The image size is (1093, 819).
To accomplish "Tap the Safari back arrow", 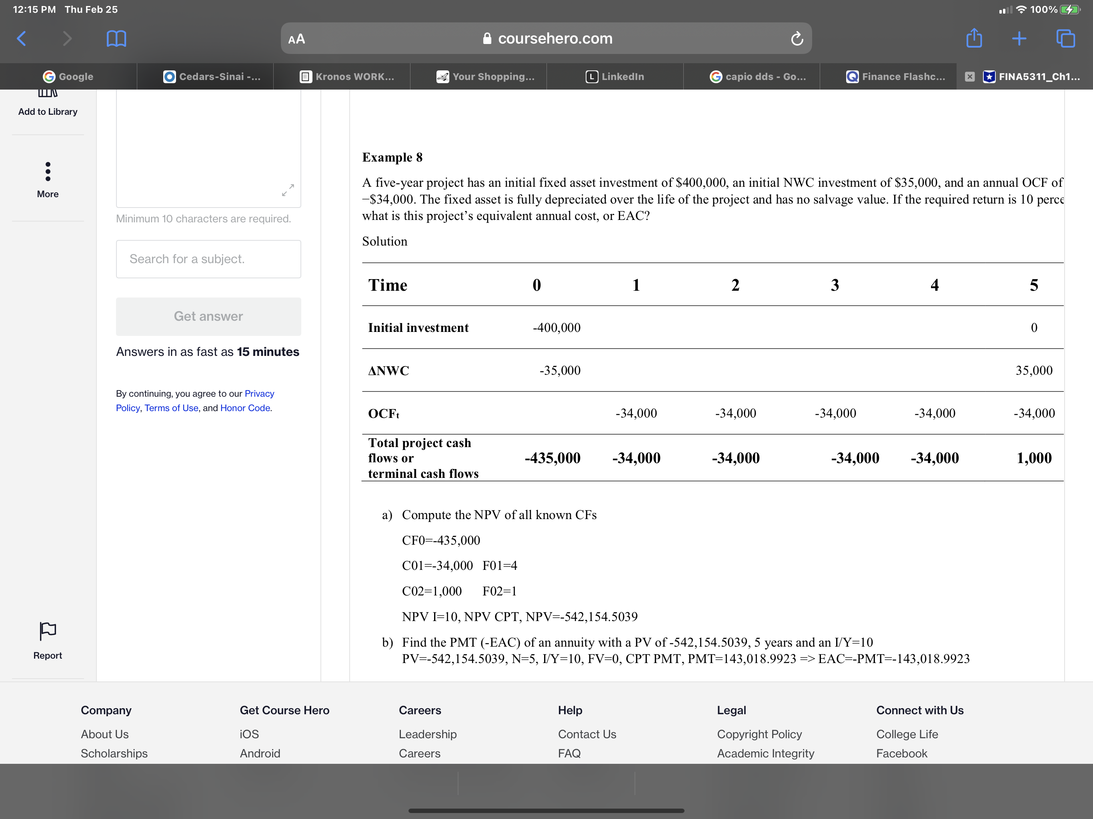I will 21,38.
